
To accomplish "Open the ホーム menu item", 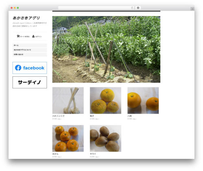I will coord(30,45).
